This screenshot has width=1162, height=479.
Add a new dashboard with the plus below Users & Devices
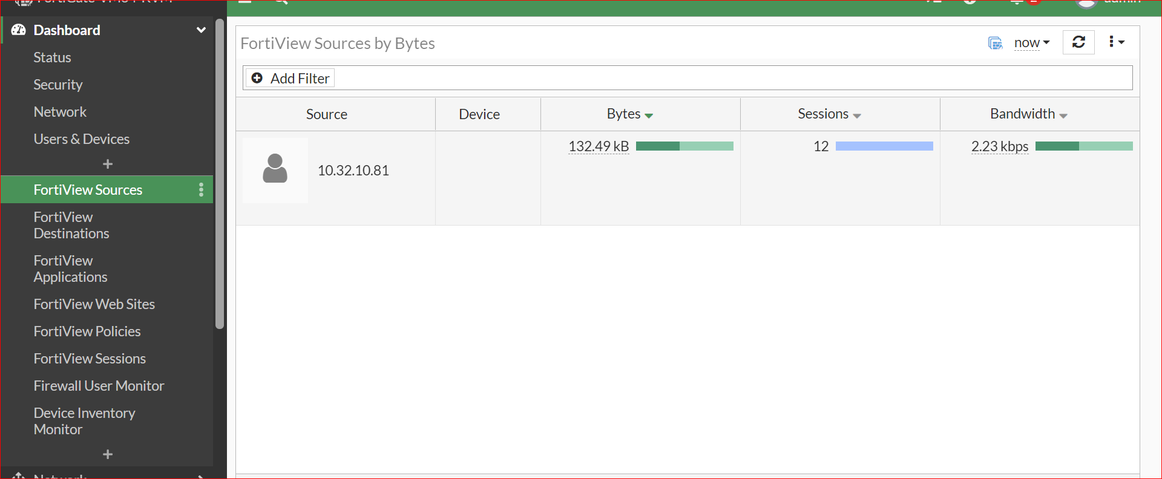(x=108, y=164)
